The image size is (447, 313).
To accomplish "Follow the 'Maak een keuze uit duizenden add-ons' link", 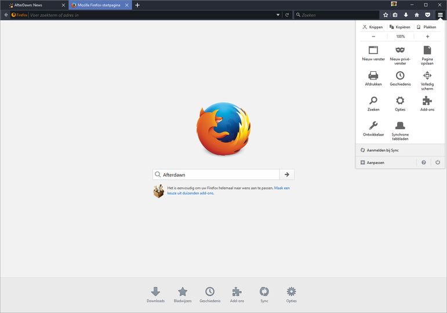I will [x=228, y=191].
